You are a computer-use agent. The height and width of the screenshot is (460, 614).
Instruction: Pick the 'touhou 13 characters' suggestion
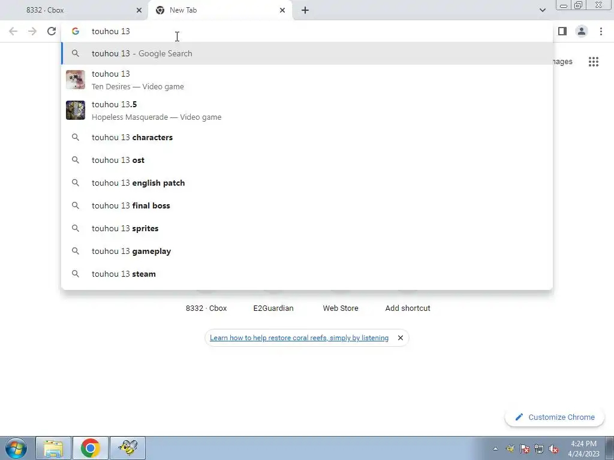307,137
